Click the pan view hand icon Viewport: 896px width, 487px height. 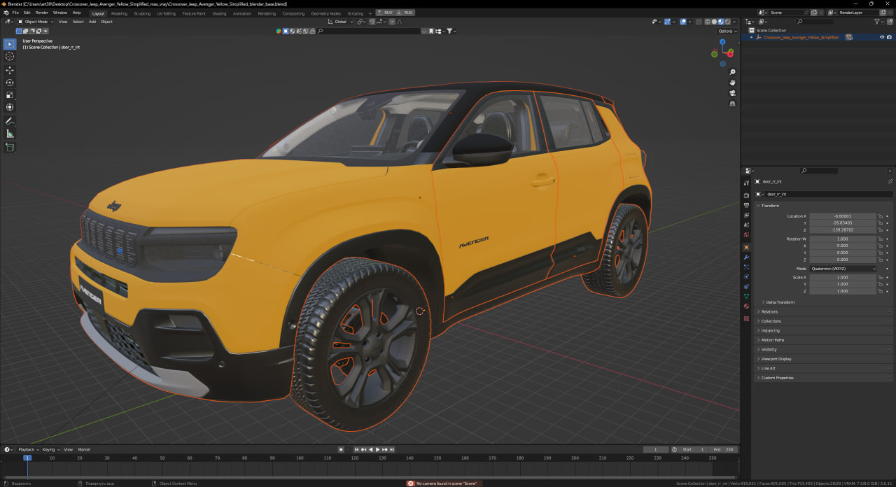point(732,83)
